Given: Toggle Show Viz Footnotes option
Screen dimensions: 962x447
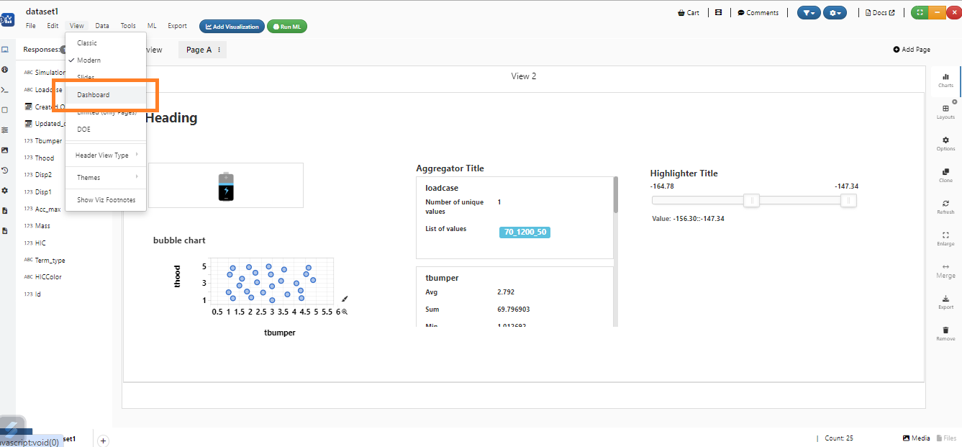Looking at the screenshot, I should (106, 200).
